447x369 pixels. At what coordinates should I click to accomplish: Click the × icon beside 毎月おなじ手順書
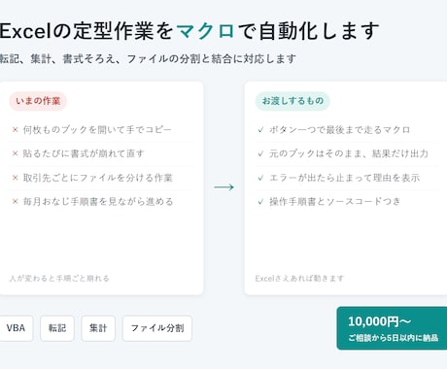coord(15,202)
